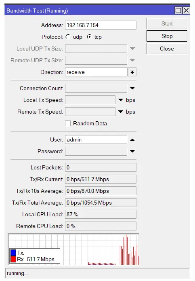This screenshot has height=281, width=195.
Task: Expand the Password field arrow
Action: point(132,151)
